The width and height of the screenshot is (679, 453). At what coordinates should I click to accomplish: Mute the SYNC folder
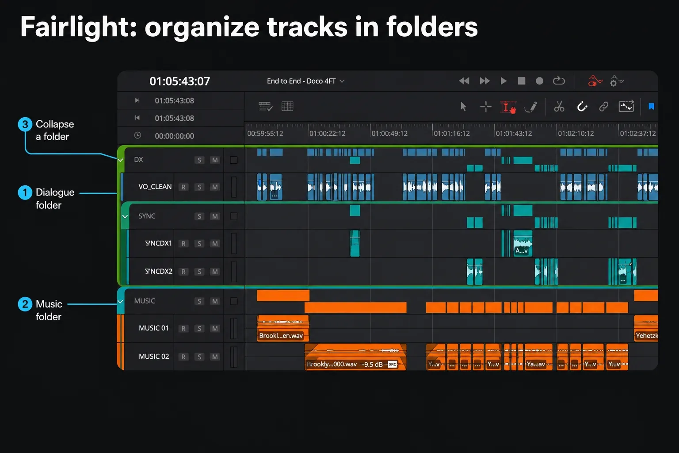pyautogui.click(x=215, y=216)
